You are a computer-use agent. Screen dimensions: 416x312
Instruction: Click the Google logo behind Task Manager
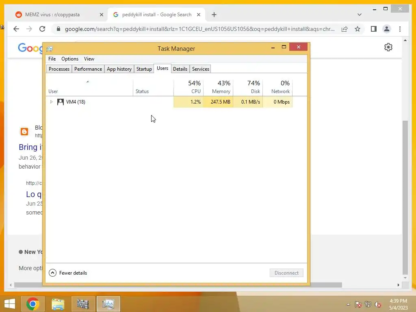pos(30,48)
